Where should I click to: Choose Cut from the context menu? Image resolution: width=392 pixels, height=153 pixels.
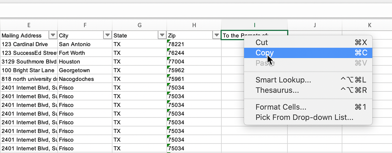pos(262,42)
